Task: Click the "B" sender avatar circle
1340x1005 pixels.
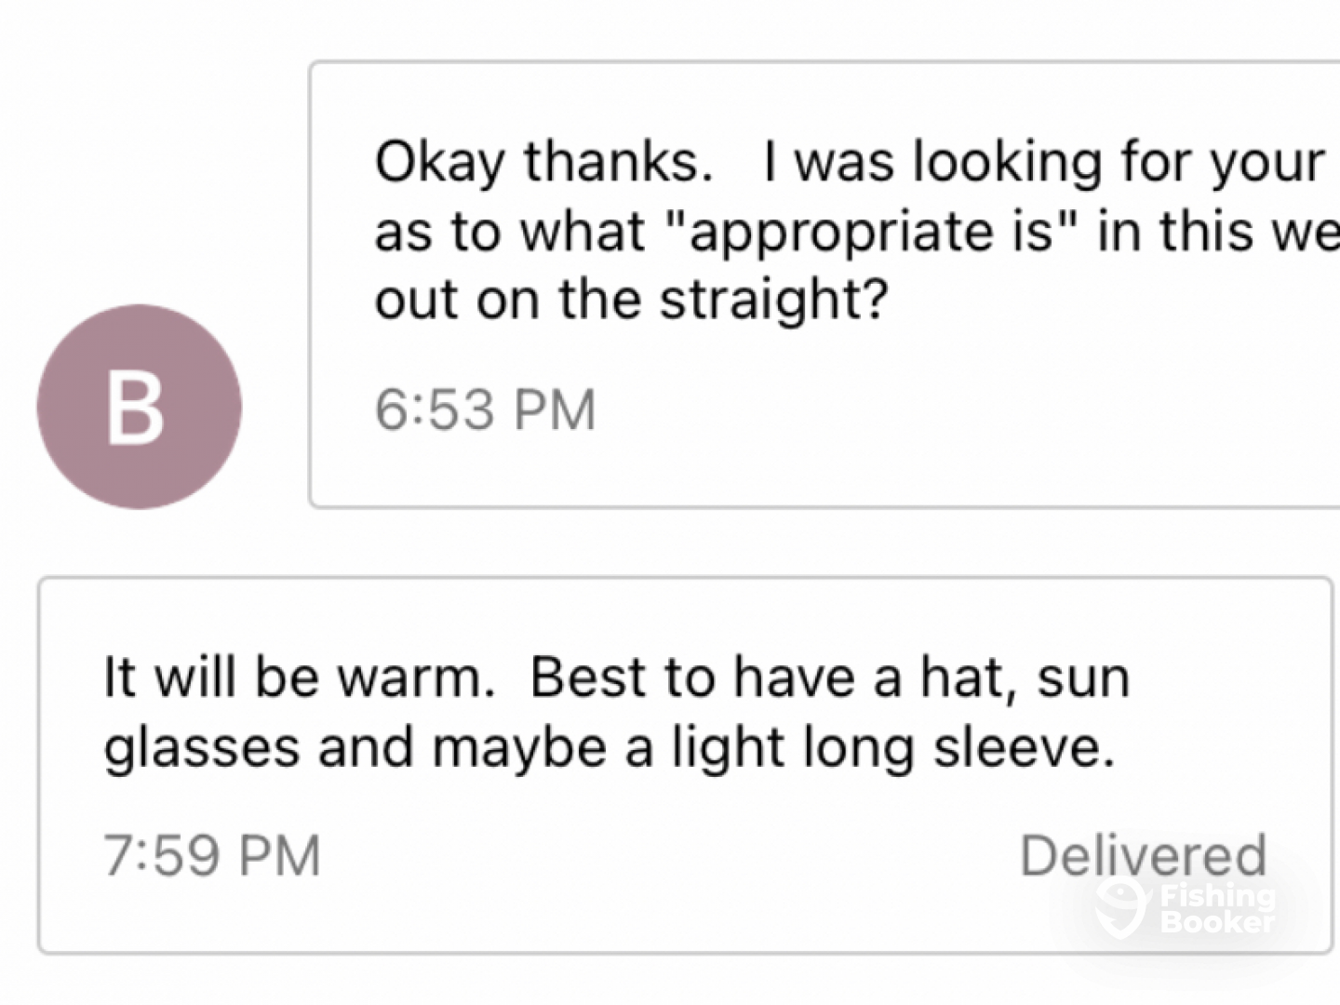Action: click(140, 407)
